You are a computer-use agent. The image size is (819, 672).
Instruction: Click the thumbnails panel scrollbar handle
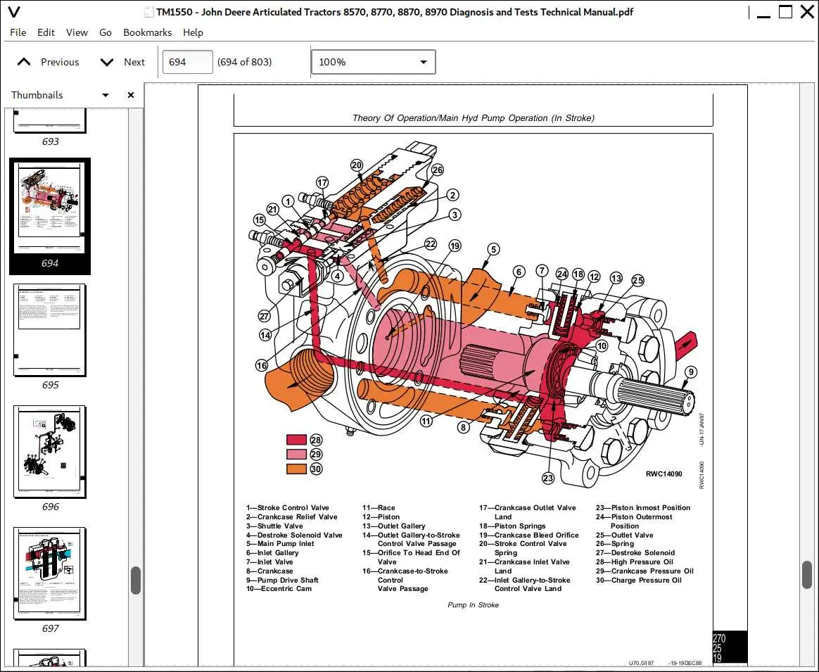(x=136, y=581)
